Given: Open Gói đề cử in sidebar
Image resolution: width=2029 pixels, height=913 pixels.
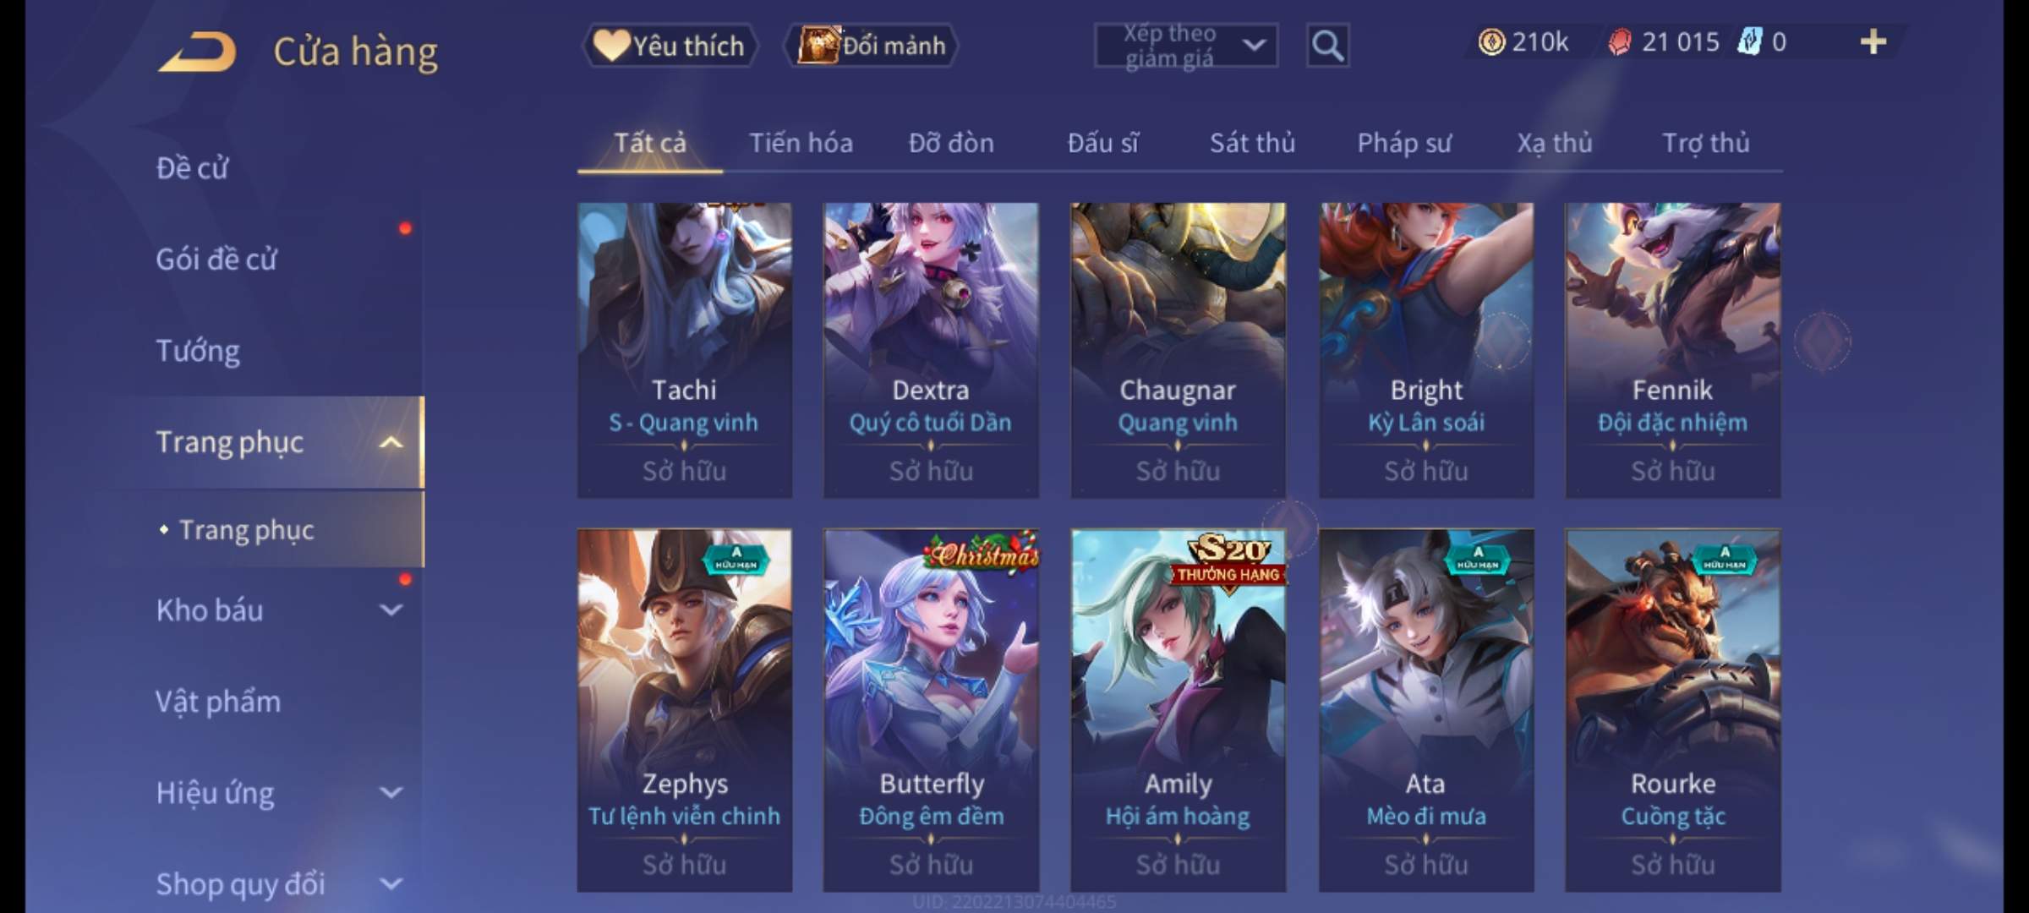Looking at the screenshot, I should tap(216, 259).
